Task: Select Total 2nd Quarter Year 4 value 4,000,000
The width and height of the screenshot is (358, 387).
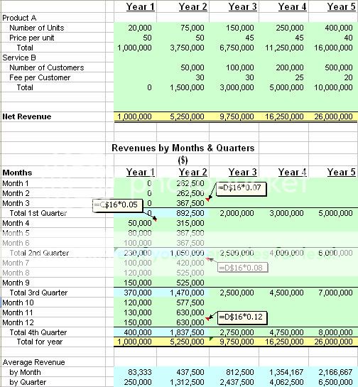Action: pyautogui.click(x=286, y=253)
